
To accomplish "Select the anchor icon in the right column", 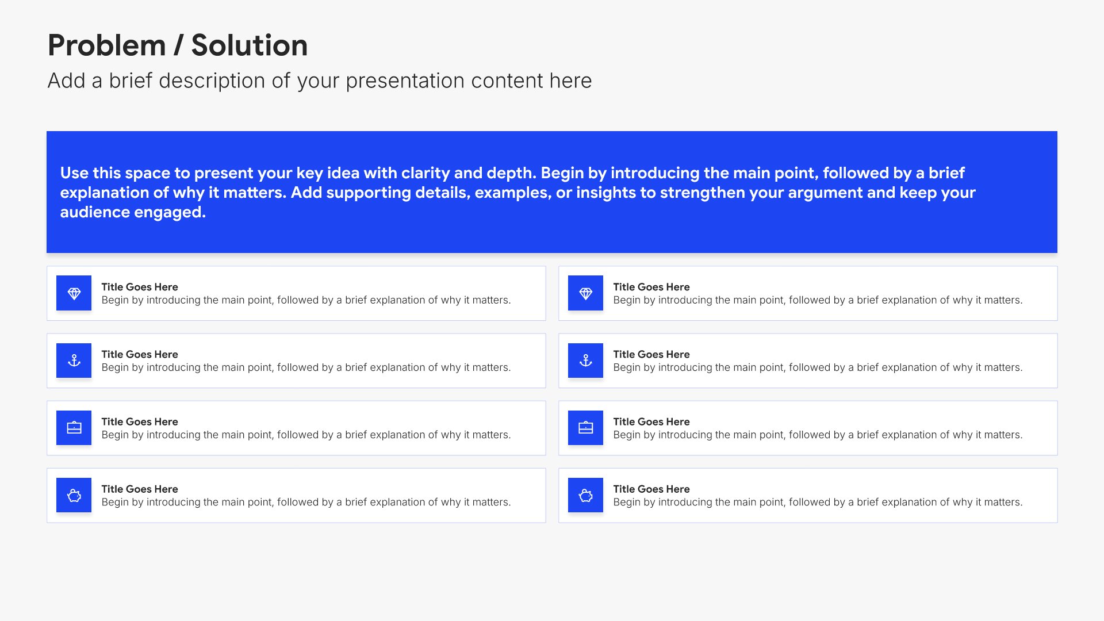I will click(585, 361).
